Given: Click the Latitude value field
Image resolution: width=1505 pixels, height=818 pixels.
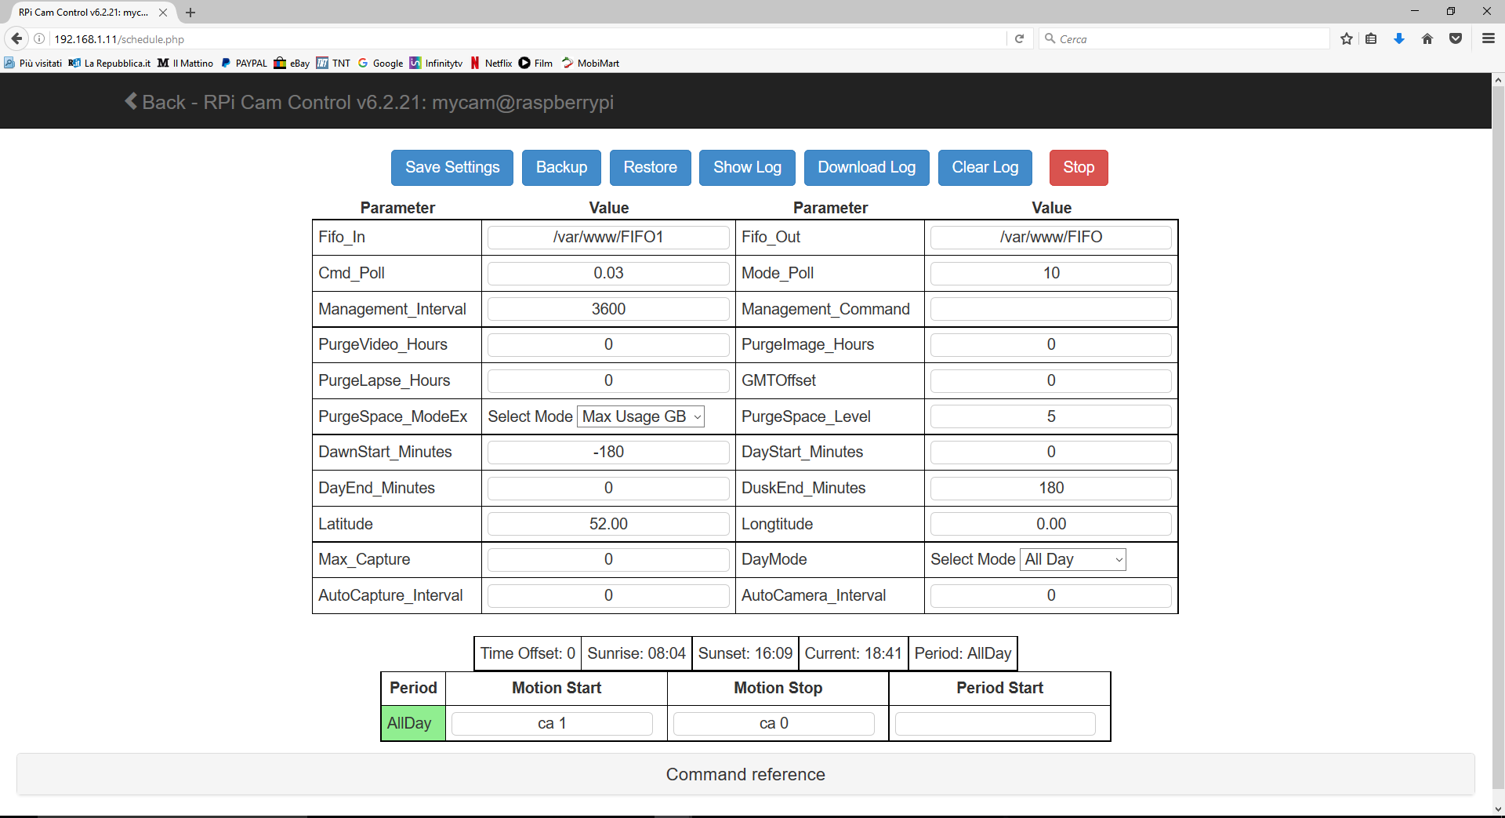Looking at the screenshot, I should (x=608, y=524).
